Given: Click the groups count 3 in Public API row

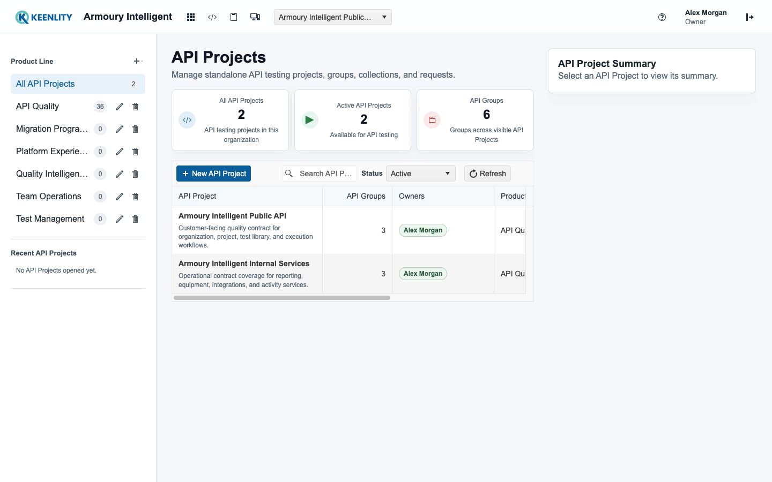Looking at the screenshot, I should coord(383,230).
